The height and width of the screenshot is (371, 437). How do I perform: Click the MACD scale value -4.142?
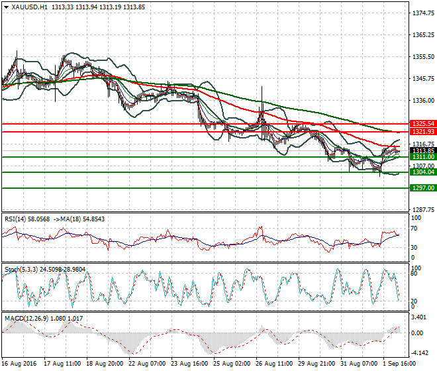click(420, 353)
